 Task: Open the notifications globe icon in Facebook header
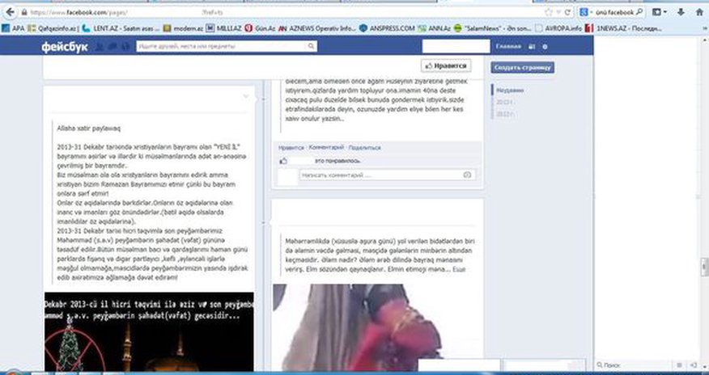[x=125, y=47]
